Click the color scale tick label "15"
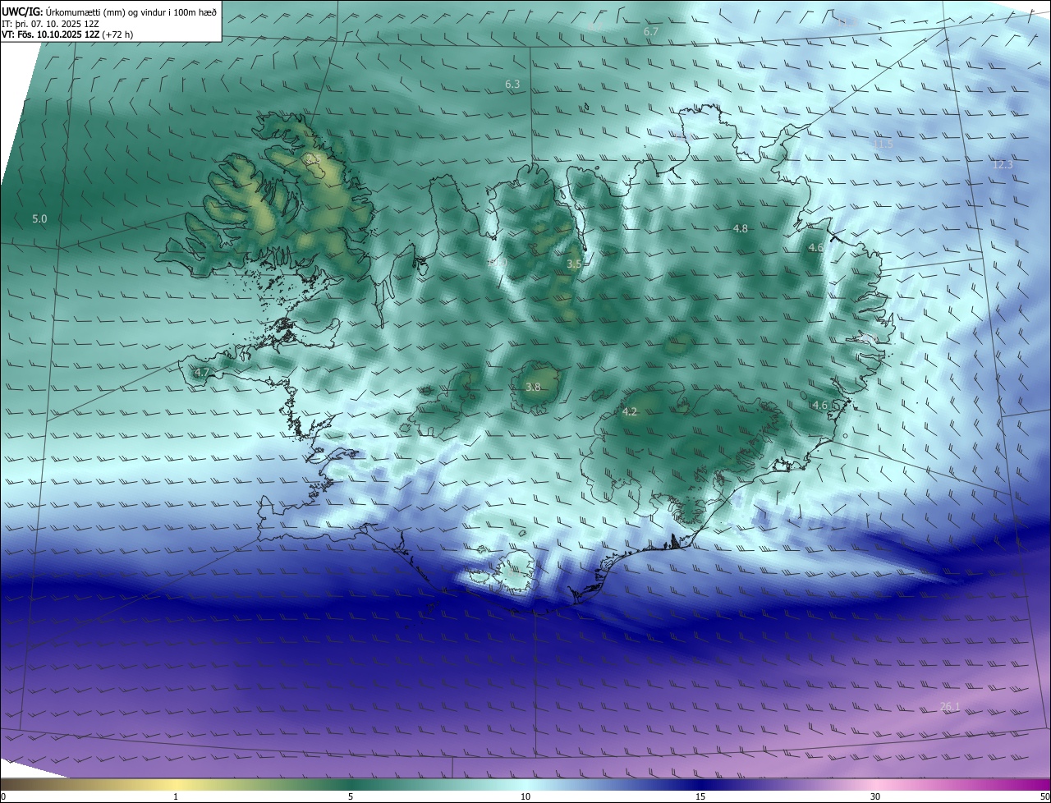Screen dimensions: 1051x803 click(x=700, y=796)
